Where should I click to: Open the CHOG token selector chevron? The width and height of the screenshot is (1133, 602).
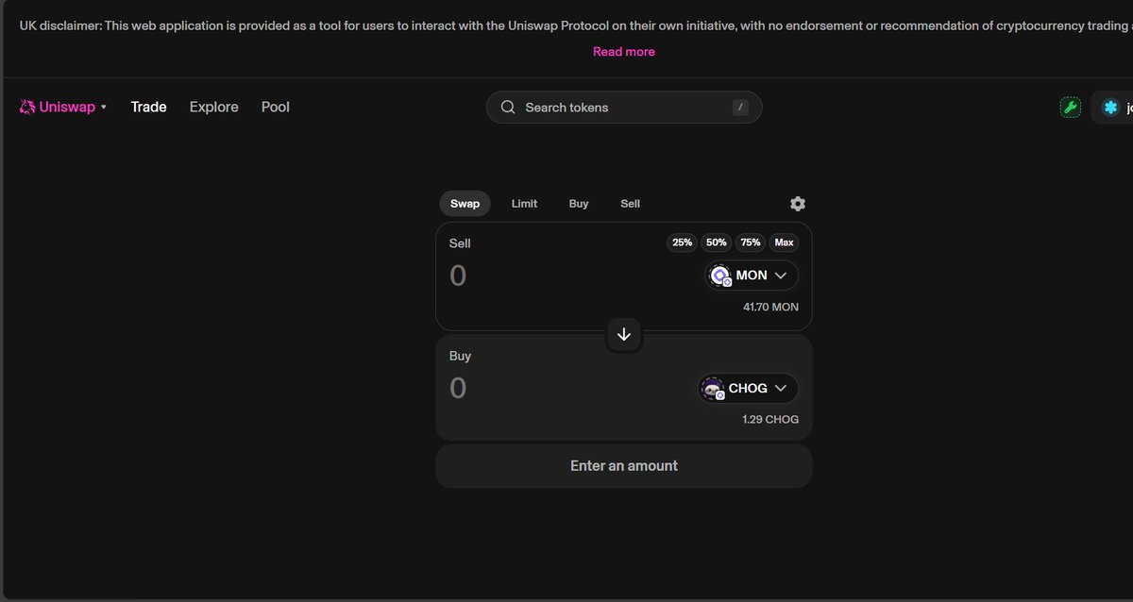(781, 388)
